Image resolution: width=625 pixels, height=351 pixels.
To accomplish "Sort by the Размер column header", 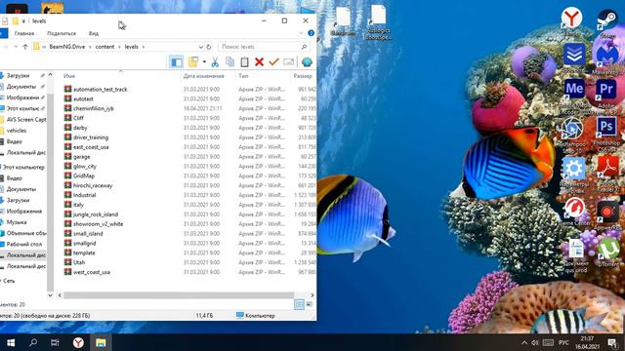I will coord(303,76).
